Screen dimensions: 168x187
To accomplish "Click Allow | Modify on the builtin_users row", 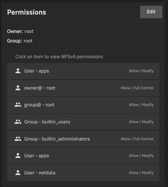I will point(141,122).
